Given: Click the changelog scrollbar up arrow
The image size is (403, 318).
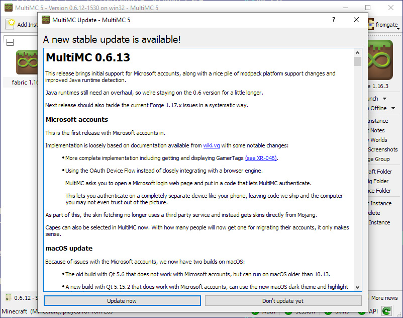Looking at the screenshot, I should (x=357, y=53).
